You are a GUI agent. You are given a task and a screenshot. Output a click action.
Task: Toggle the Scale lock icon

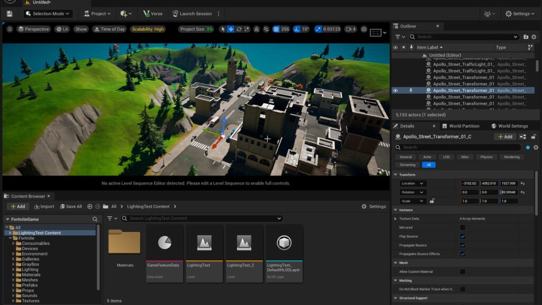pyautogui.click(x=432, y=201)
